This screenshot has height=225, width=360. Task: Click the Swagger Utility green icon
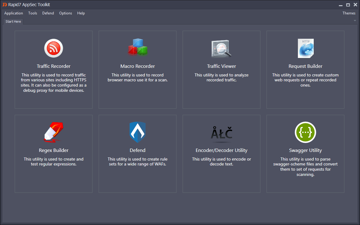pyautogui.click(x=305, y=132)
